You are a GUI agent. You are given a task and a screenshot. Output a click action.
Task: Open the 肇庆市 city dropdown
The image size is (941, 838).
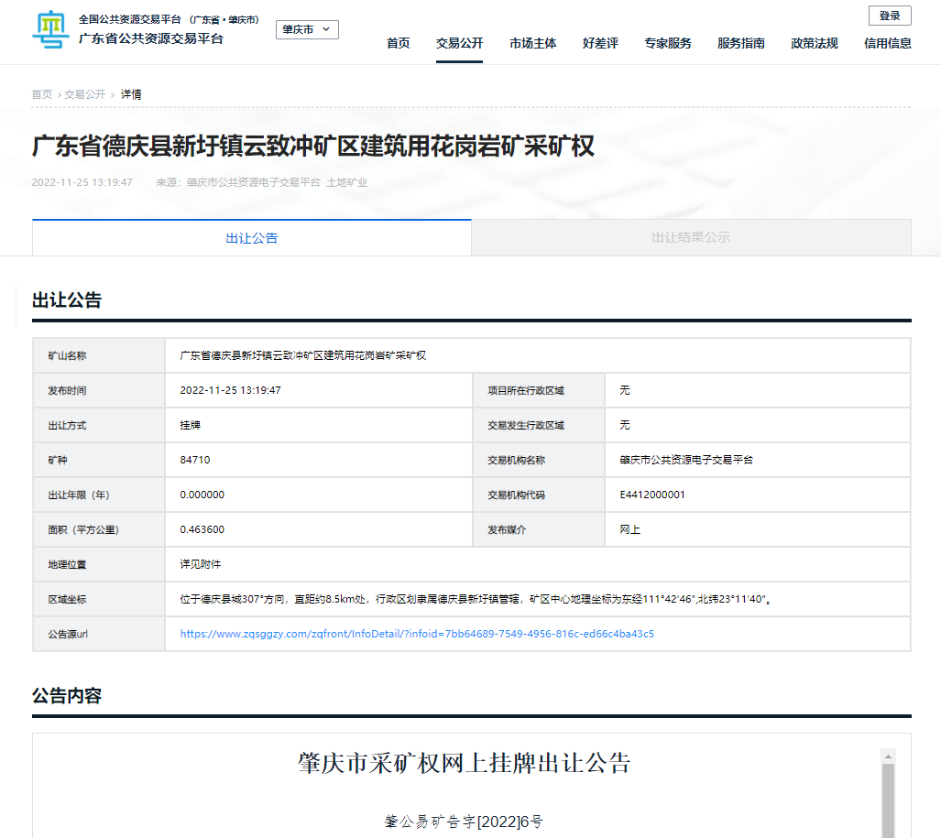tap(307, 30)
